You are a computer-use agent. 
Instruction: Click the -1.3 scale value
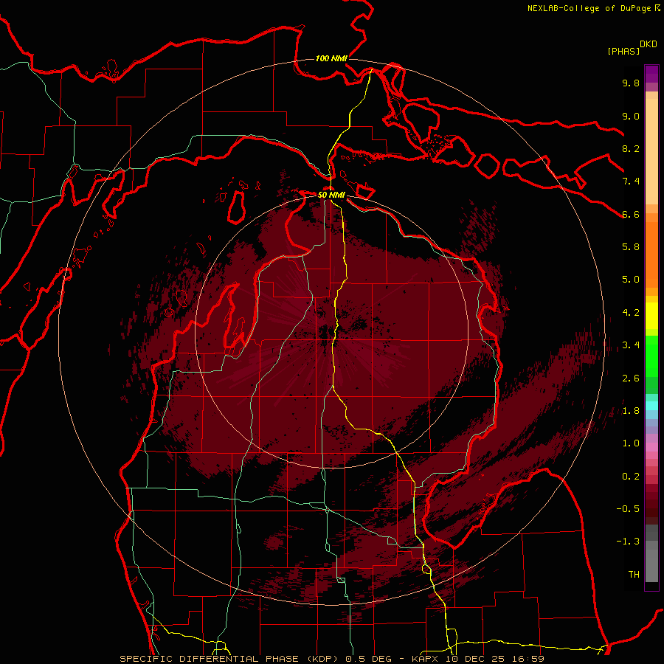628,542
